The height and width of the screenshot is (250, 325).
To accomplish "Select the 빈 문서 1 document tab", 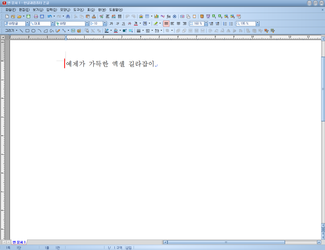I will pos(19,242).
